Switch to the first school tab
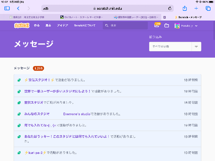The width and height of the screenshot is (215, 161). point(27,17)
